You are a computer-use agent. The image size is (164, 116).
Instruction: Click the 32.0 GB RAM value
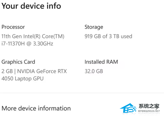click(94, 71)
